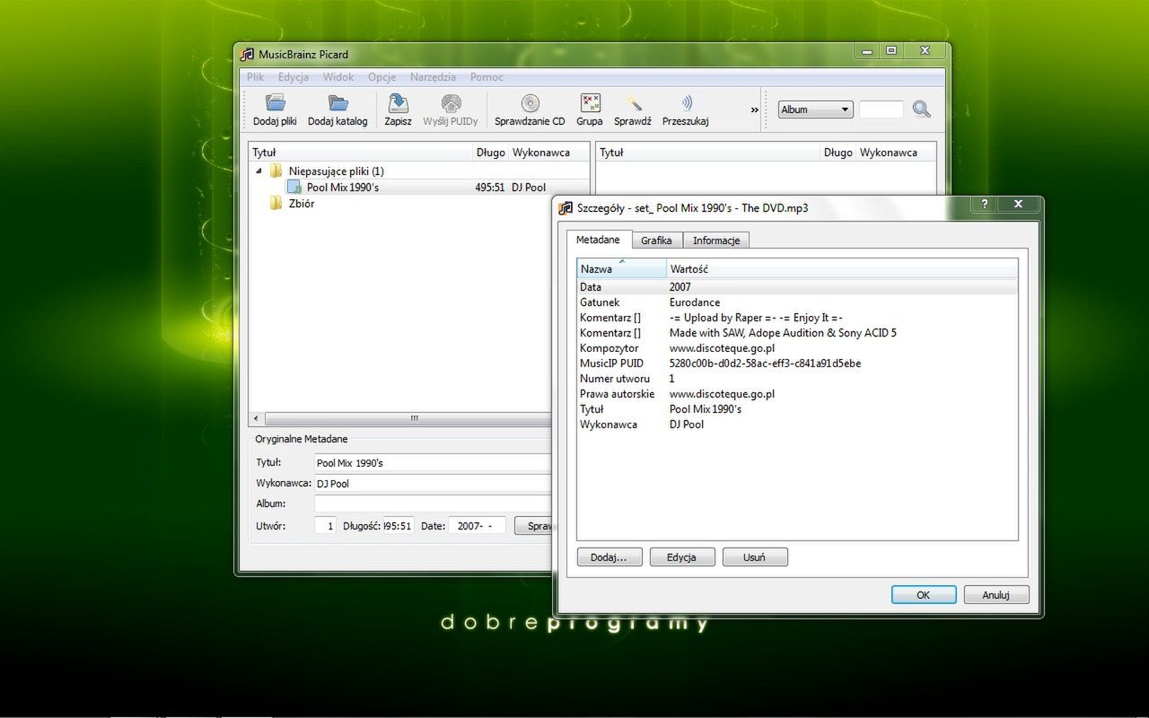Click the Usuń button
Image resolution: width=1149 pixels, height=718 pixels.
(754, 557)
